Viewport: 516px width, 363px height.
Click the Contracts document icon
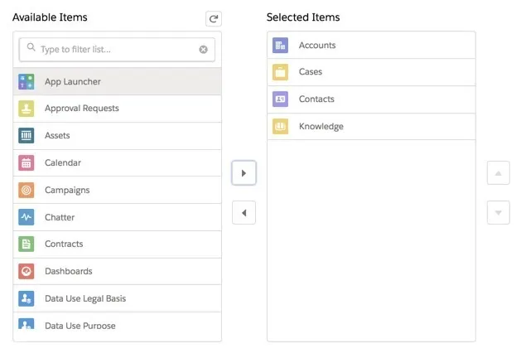click(x=27, y=244)
